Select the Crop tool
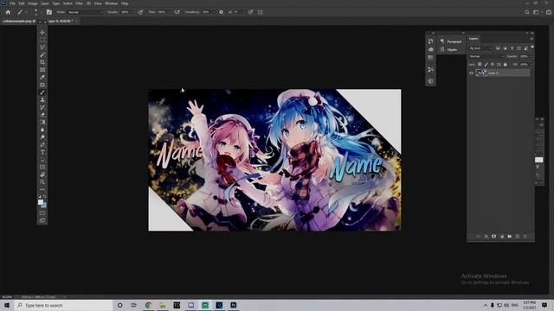This screenshot has width=554, height=311. pyautogui.click(x=42, y=62)
